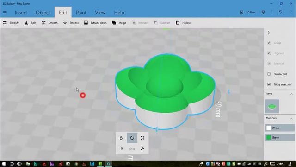Click the print settings icon beside 3D Print
The width and height of the screenshot is (296, 167).
pyautogui.click(x=263, y=13)
